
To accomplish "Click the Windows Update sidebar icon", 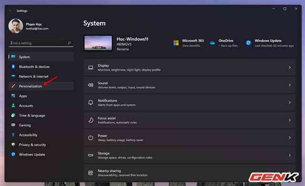I will [x=13, y=154].
